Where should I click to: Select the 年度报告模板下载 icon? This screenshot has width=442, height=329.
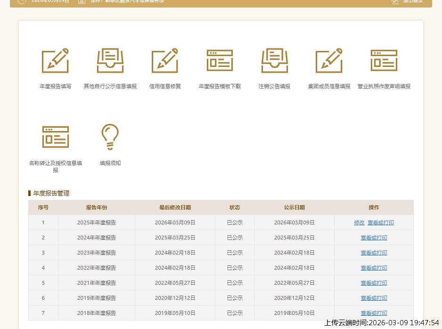(220, 61)
